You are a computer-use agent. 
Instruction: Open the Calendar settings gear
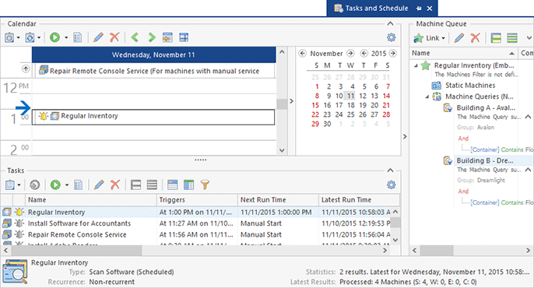pyautogui.click(x=392, y=37)
